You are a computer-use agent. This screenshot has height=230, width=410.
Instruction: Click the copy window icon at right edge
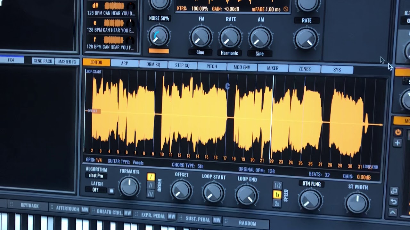coord(394,191)
